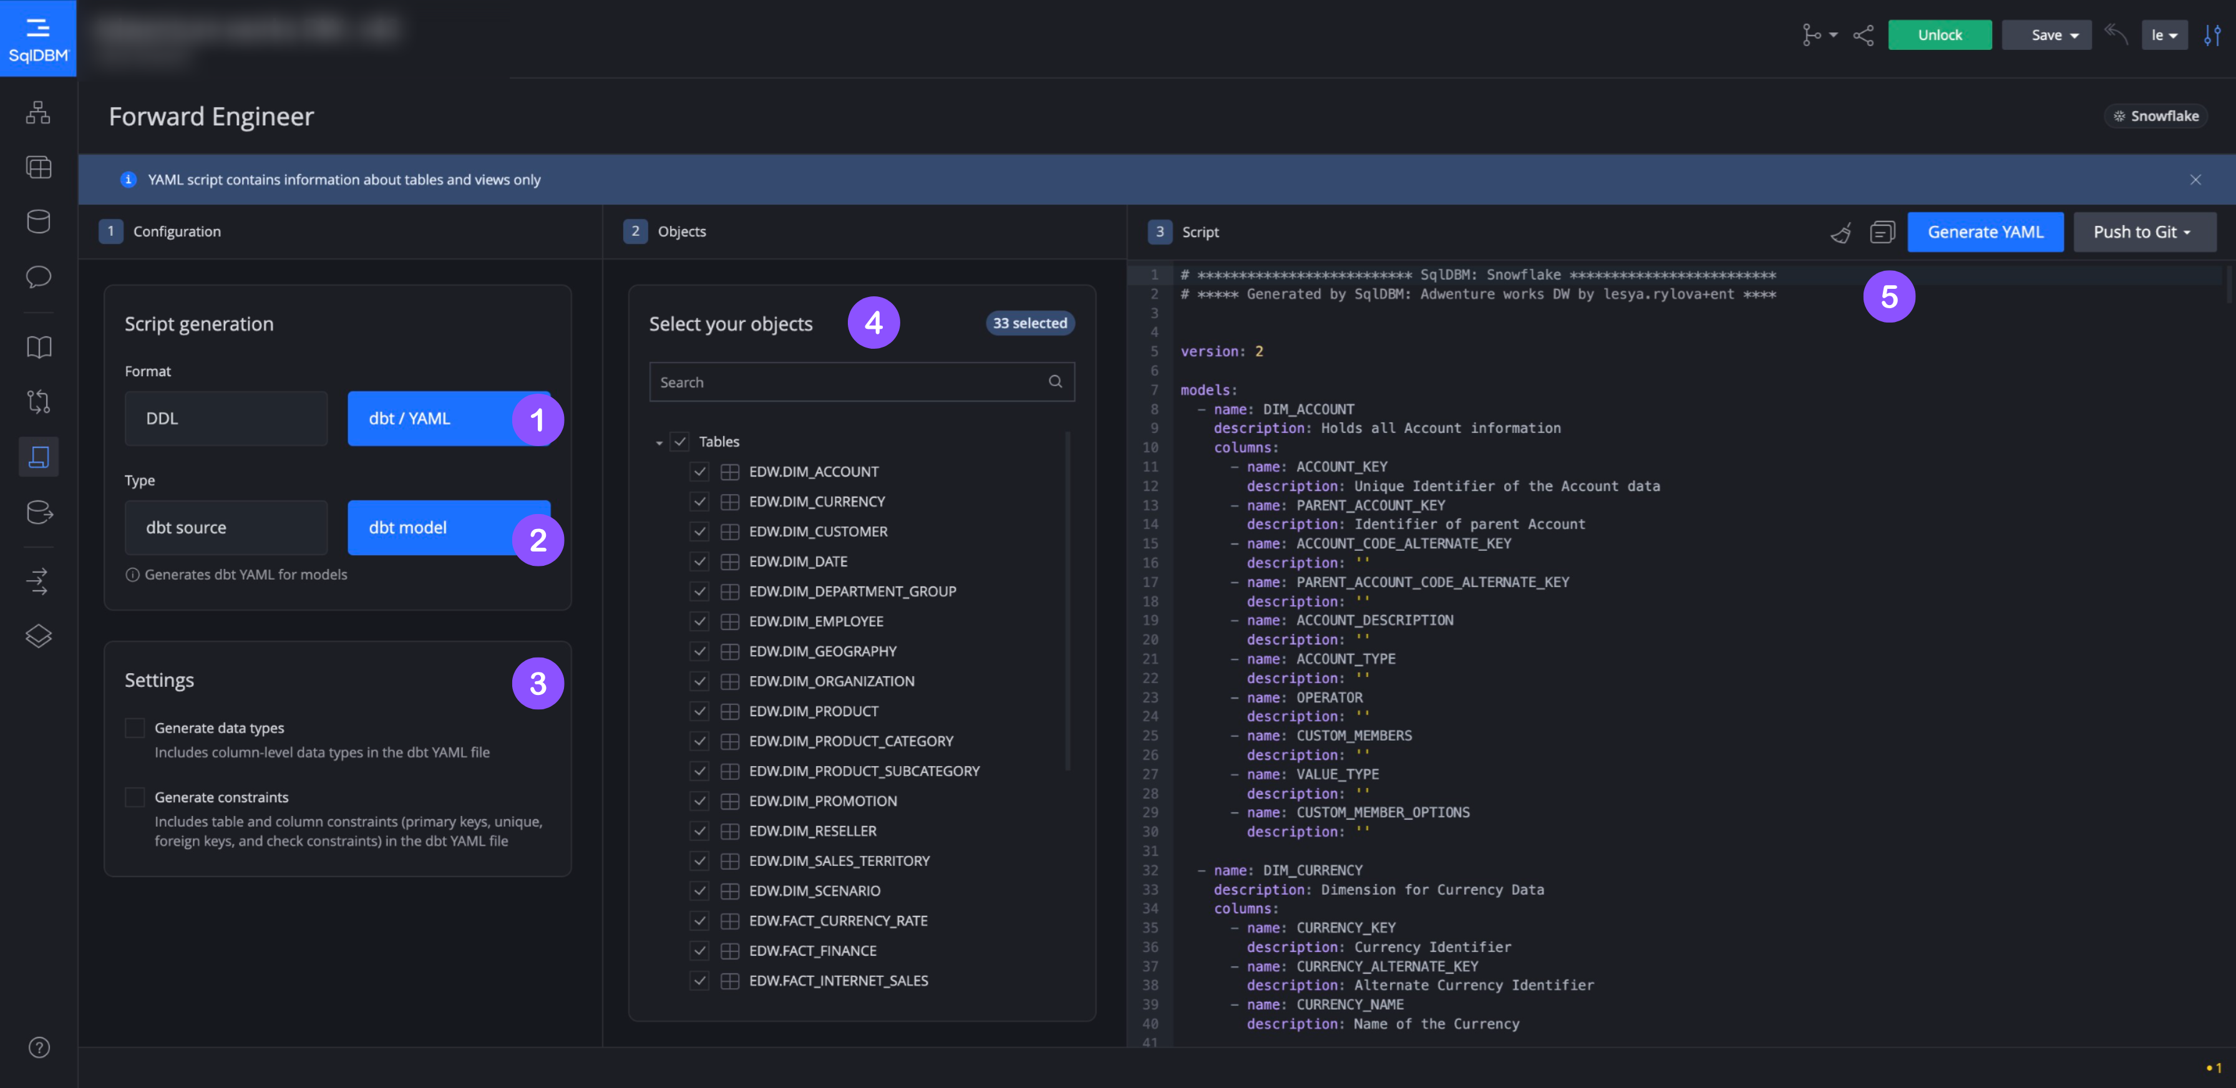Viewport: 2236px width, 1088px height.
Task: Click the undo arrow icon
Action: (x=2116, y=35)
